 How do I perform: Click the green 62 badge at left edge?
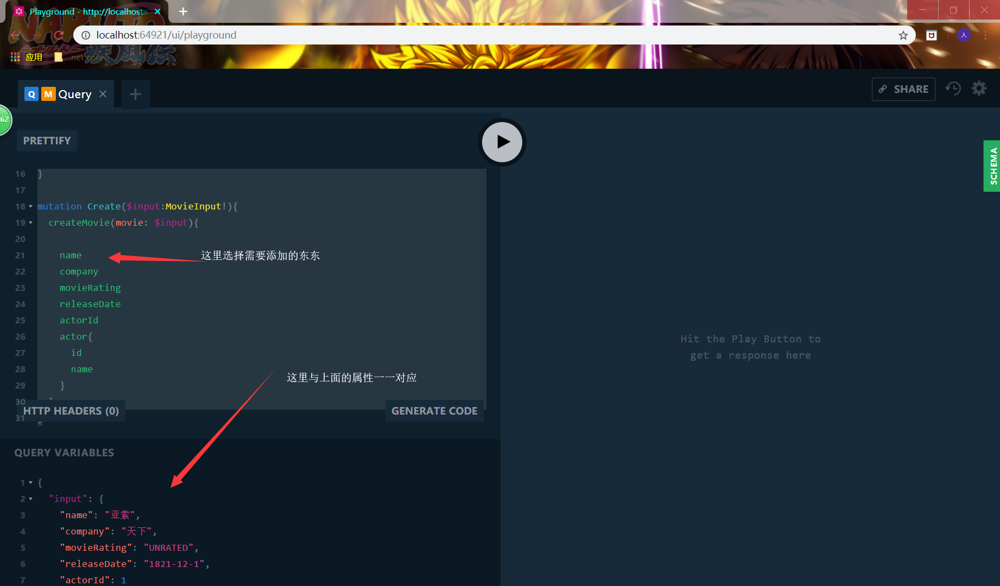5,119
